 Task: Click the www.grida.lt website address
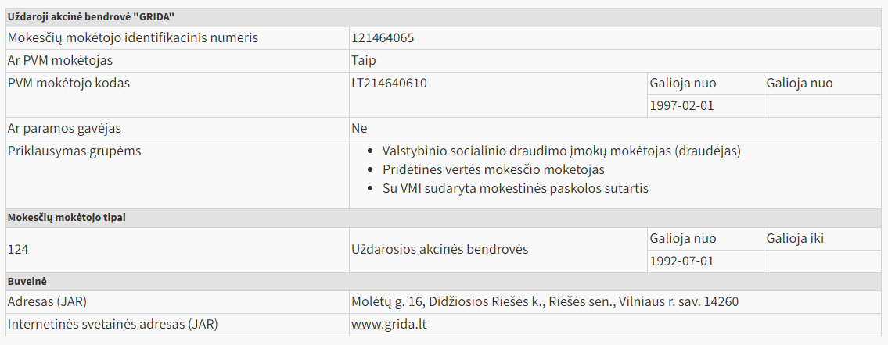click(x=388, y=324)
